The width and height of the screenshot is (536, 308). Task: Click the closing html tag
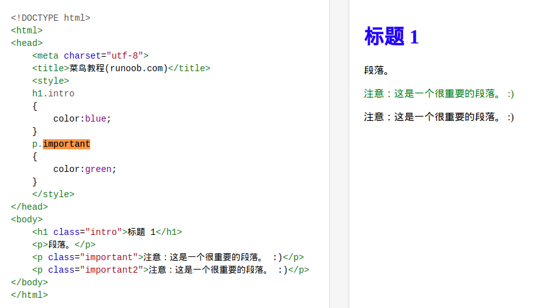pyautogui.click(x=30, y=295)
